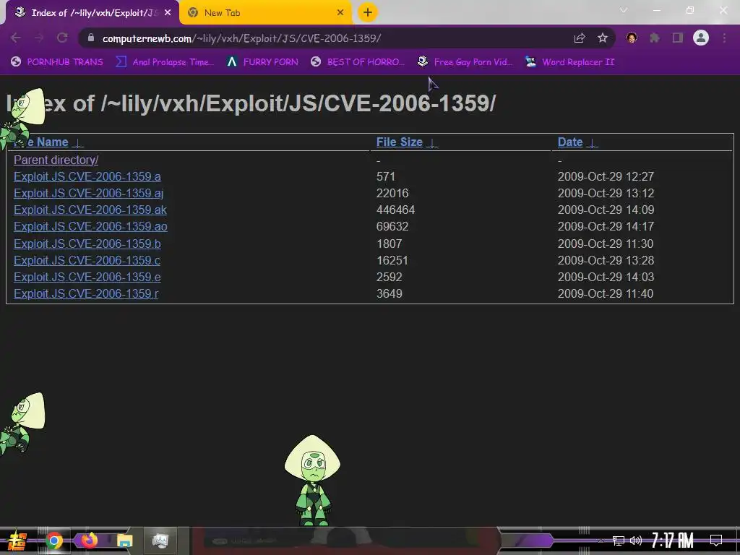Reload the current page
This screenshot has width=740, height=555.
click(62, 38)
